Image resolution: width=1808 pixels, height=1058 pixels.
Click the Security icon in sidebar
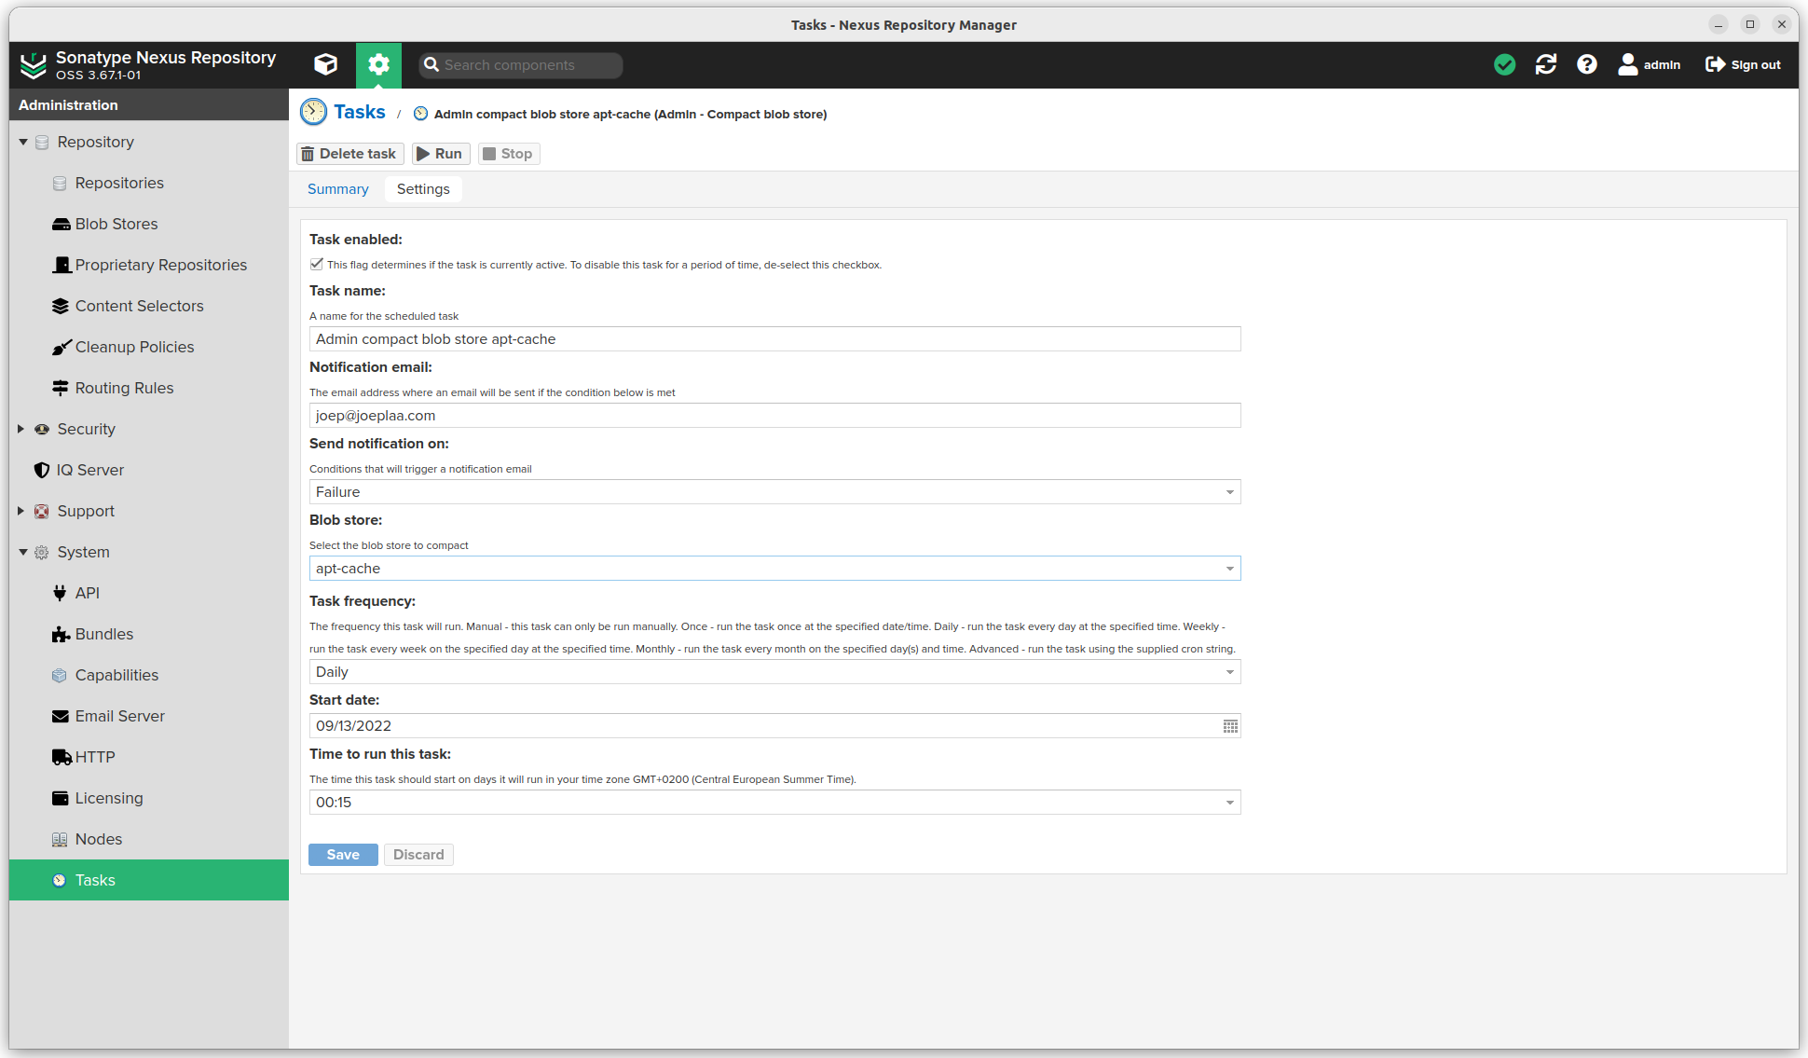[42, 429]
